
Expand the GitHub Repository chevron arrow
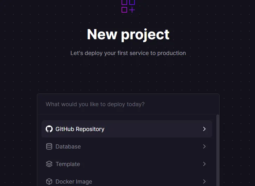tap(204, 129)
